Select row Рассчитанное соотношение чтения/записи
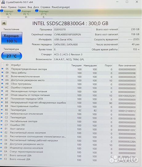The image size is (142, 167). [68, 137]
